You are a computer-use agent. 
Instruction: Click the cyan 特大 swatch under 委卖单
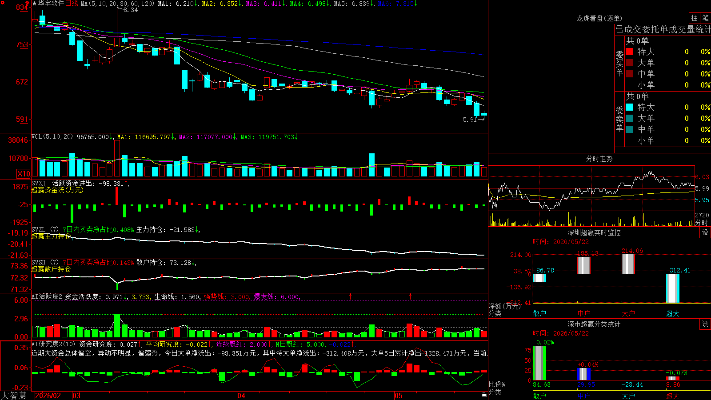(x=629, y=107)
